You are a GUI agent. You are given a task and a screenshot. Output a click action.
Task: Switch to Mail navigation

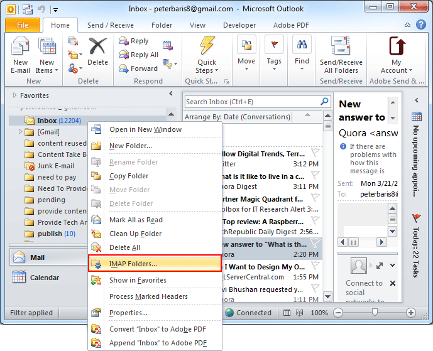(48, 257)
